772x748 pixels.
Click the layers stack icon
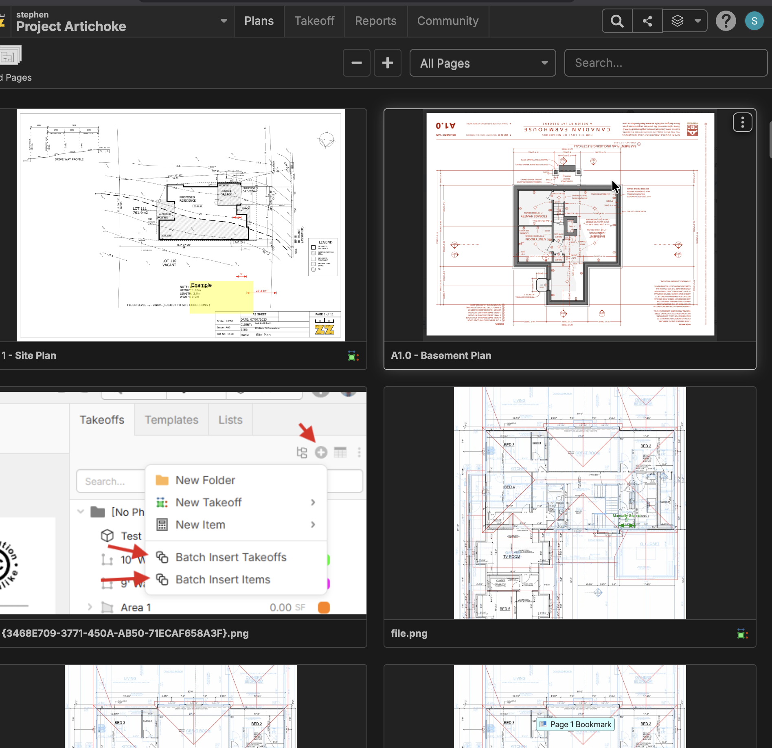coord(677,21)
